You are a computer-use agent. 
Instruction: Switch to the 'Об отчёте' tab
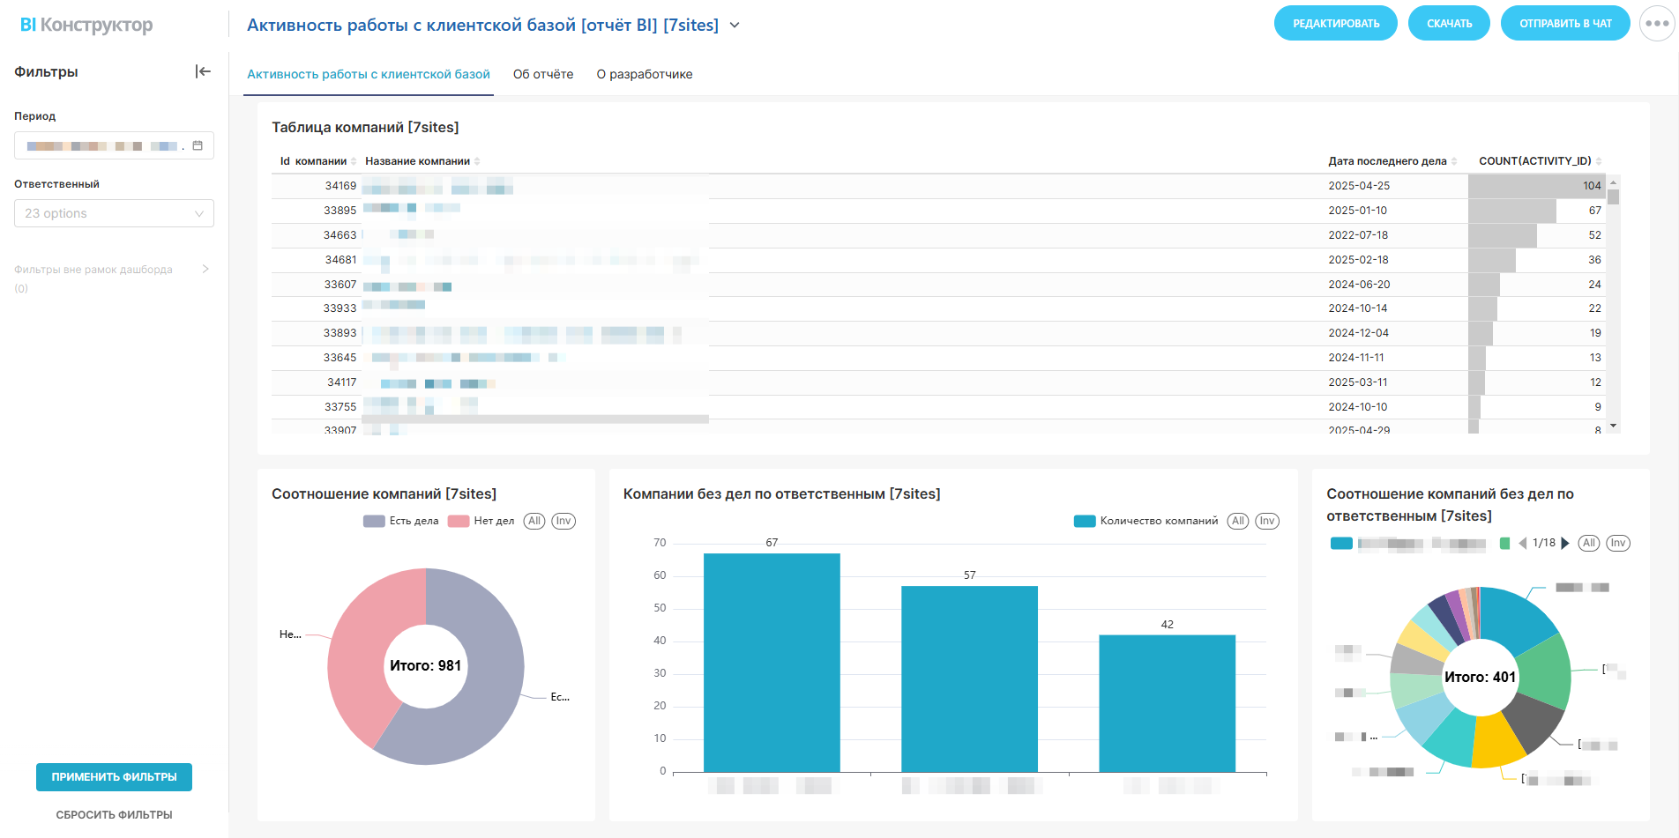[x=543, y=74]
